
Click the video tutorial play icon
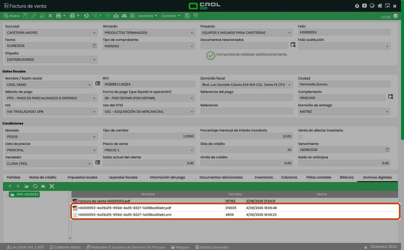coord(364,6)
